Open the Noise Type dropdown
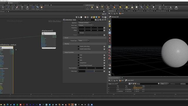188x106 pixels. (x=86, y=25)
